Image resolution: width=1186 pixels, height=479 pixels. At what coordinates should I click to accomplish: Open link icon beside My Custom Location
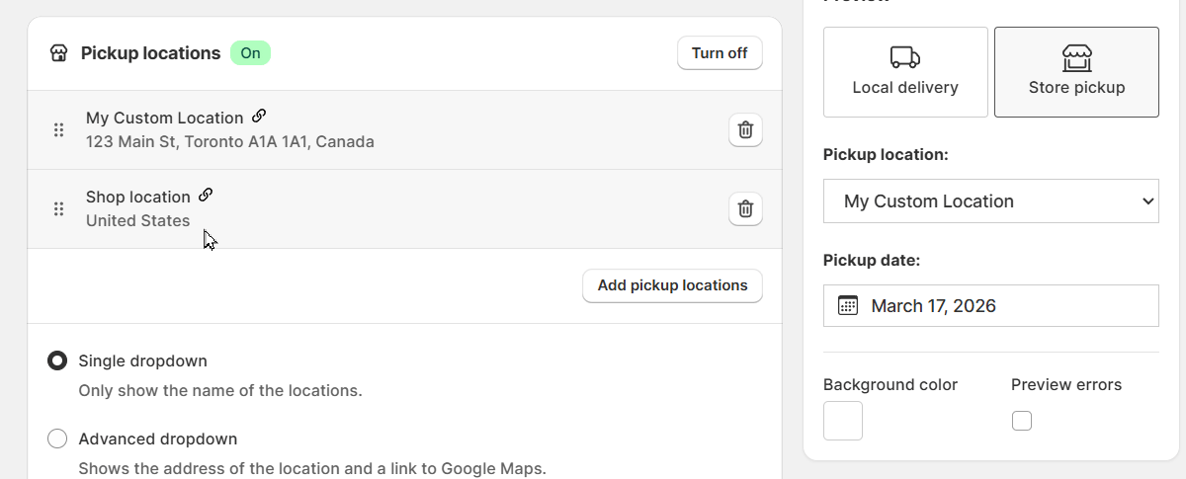point(259,117)
